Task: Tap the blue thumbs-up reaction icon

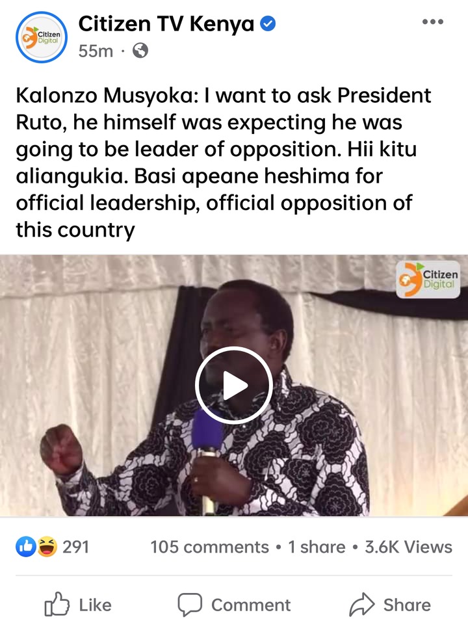Action: [x=26, y=547]
